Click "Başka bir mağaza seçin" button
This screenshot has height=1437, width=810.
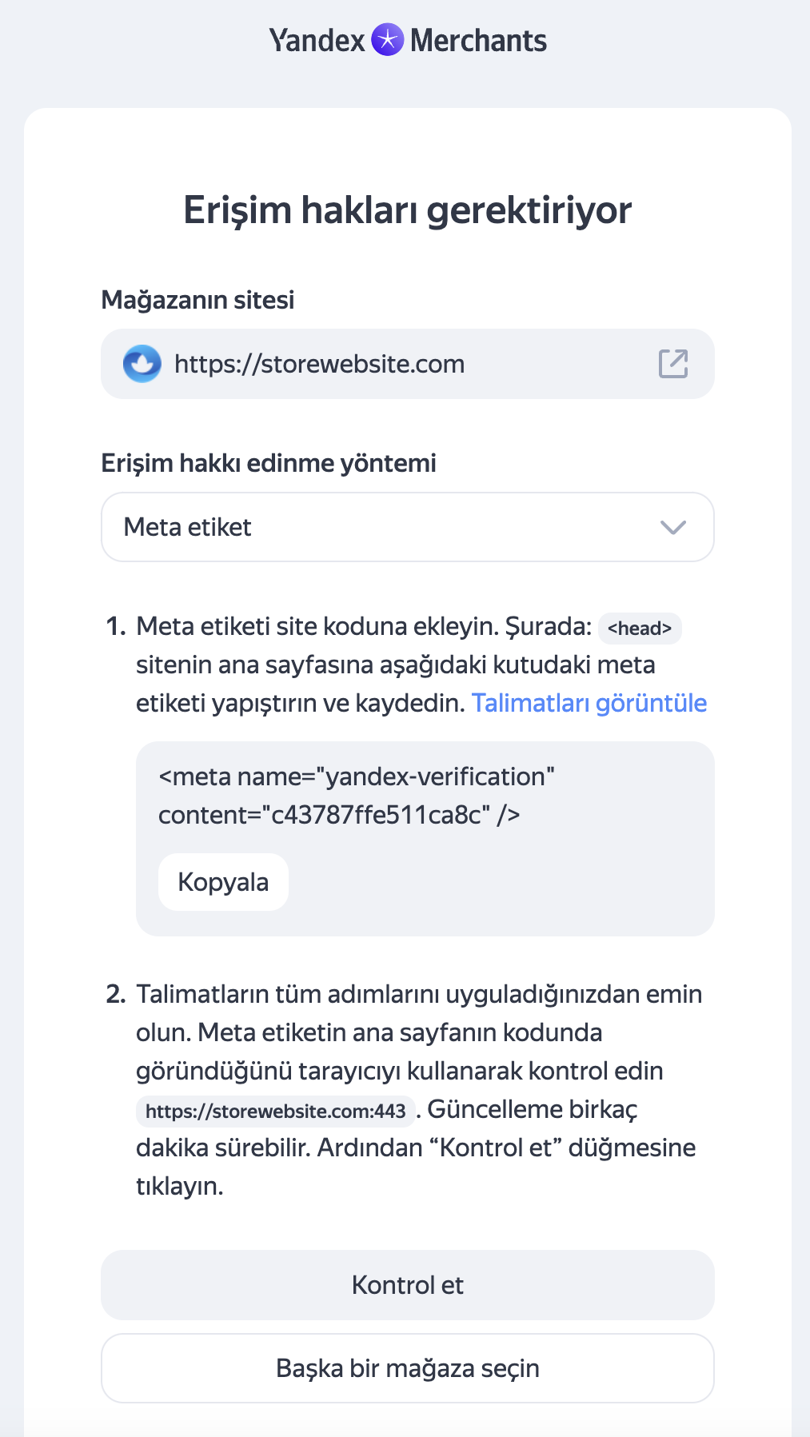coord(408,1368)
